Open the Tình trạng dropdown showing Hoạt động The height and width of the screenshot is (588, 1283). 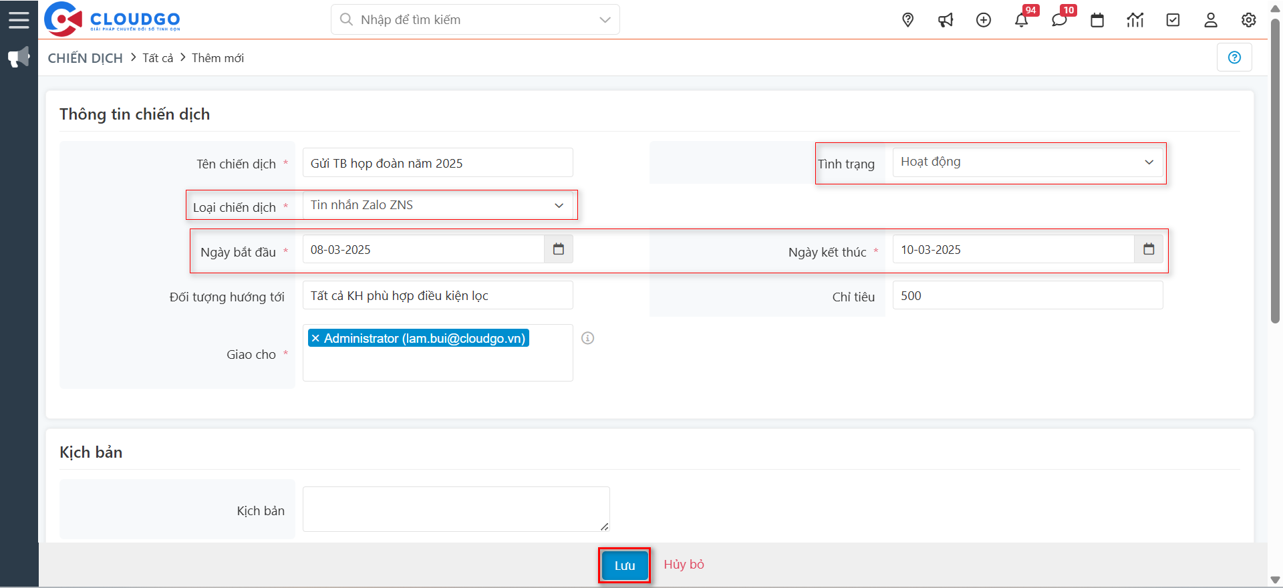1028,162
